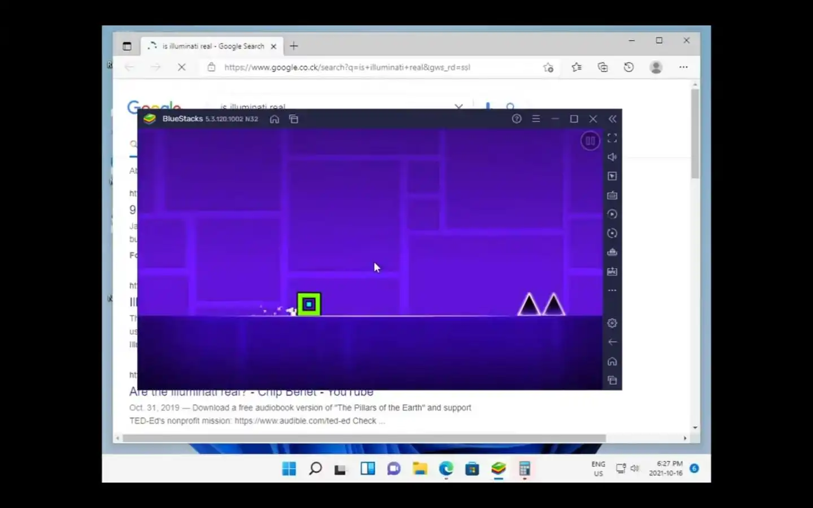Open Chat from taskbar
Screen dimensions: 813x508
394,468
